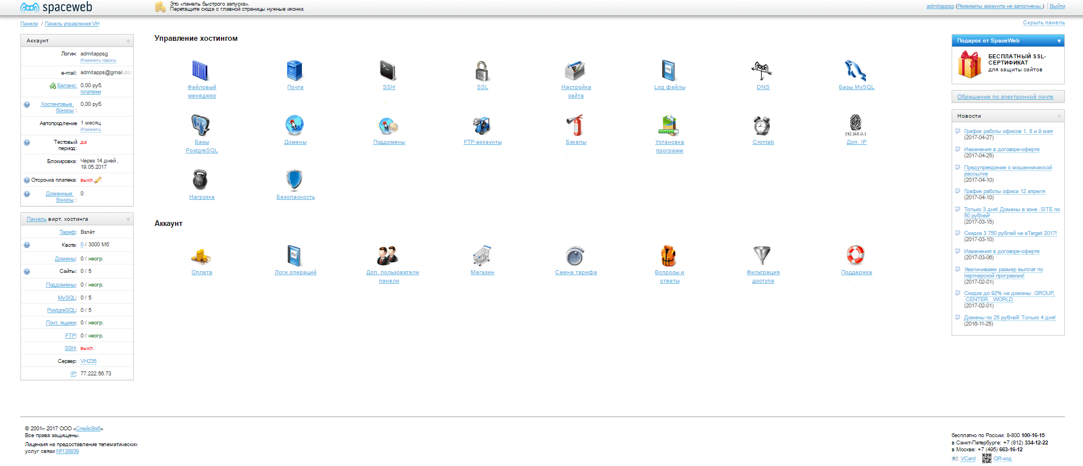
Task: Open the Log файлы icon
Action: coord(669,71)
